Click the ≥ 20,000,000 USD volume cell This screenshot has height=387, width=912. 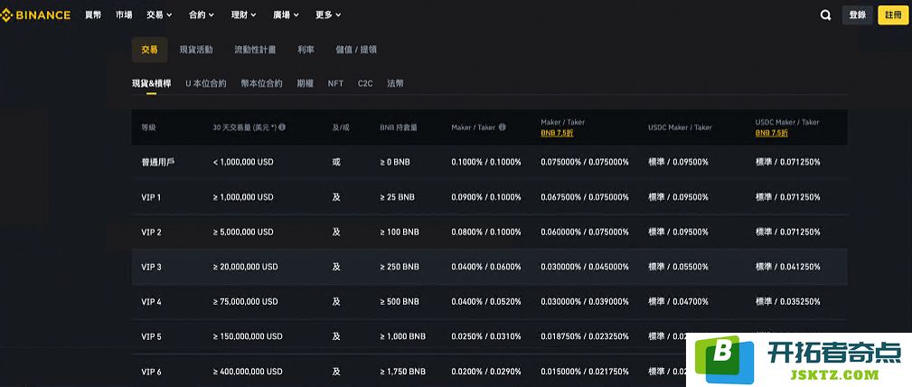[x=246, y=267]
